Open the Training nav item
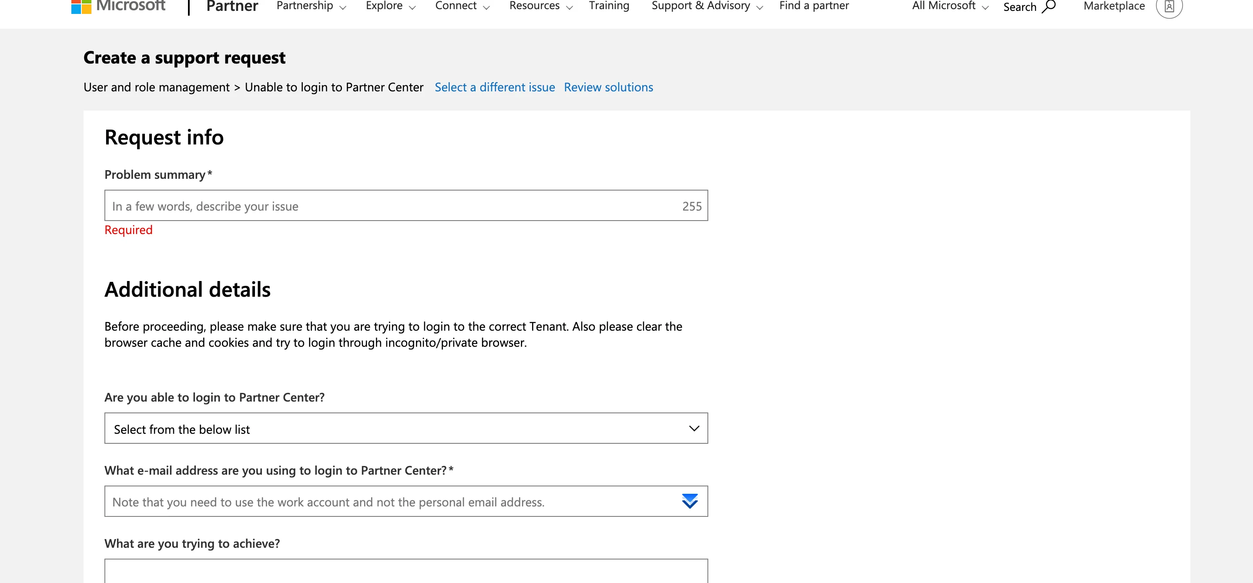 tap(609, 6)
